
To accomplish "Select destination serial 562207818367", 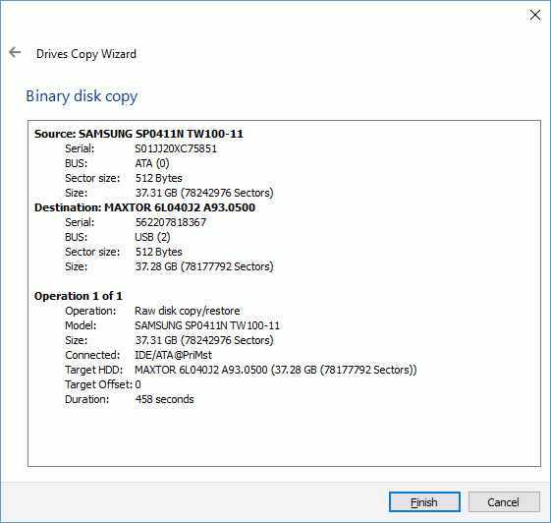I will point(171,222).
